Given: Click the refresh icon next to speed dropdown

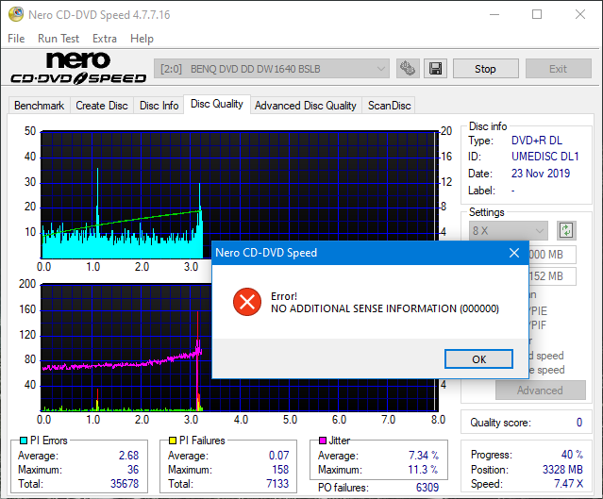Looking at the screenshot, I should 566,231.
